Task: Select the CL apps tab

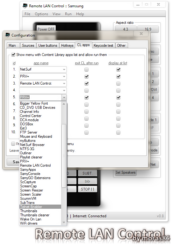Action: 83,45
